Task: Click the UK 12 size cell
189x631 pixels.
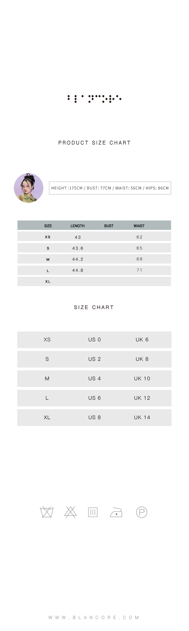Action: point(142,398)
